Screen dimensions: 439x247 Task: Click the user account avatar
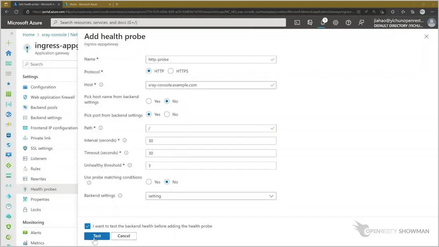point(431,23)
